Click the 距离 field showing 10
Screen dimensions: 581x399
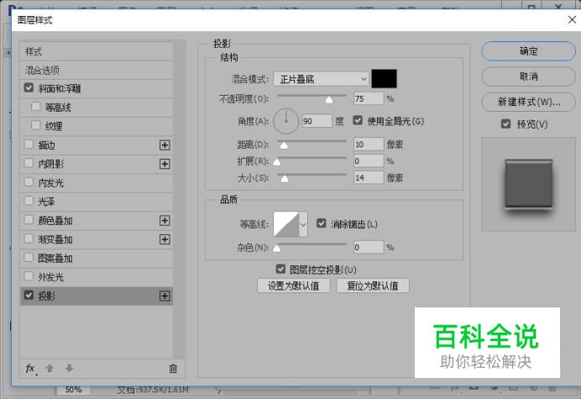(369, 144)
